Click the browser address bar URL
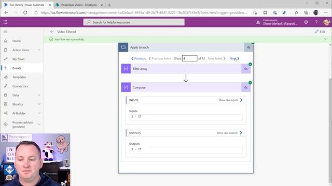332x186 pixels. tap(144, 12)
